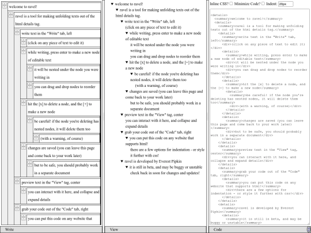
Task: Delete the 'ravel is a tool' node with [x]
Action: (x=11, y=13)
